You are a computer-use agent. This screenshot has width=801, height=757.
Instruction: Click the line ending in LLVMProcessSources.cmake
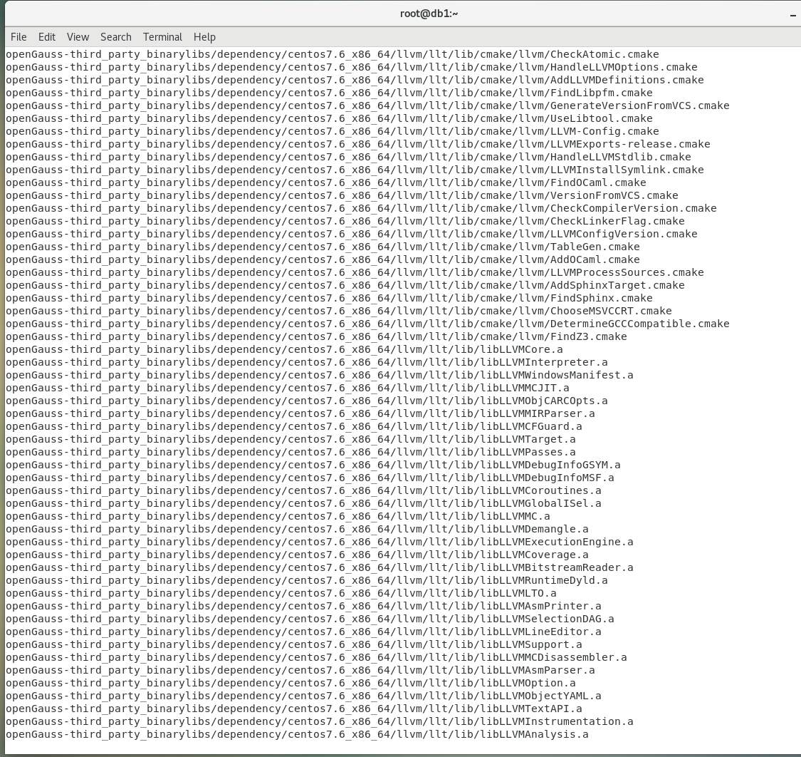(x=355, y=272)
